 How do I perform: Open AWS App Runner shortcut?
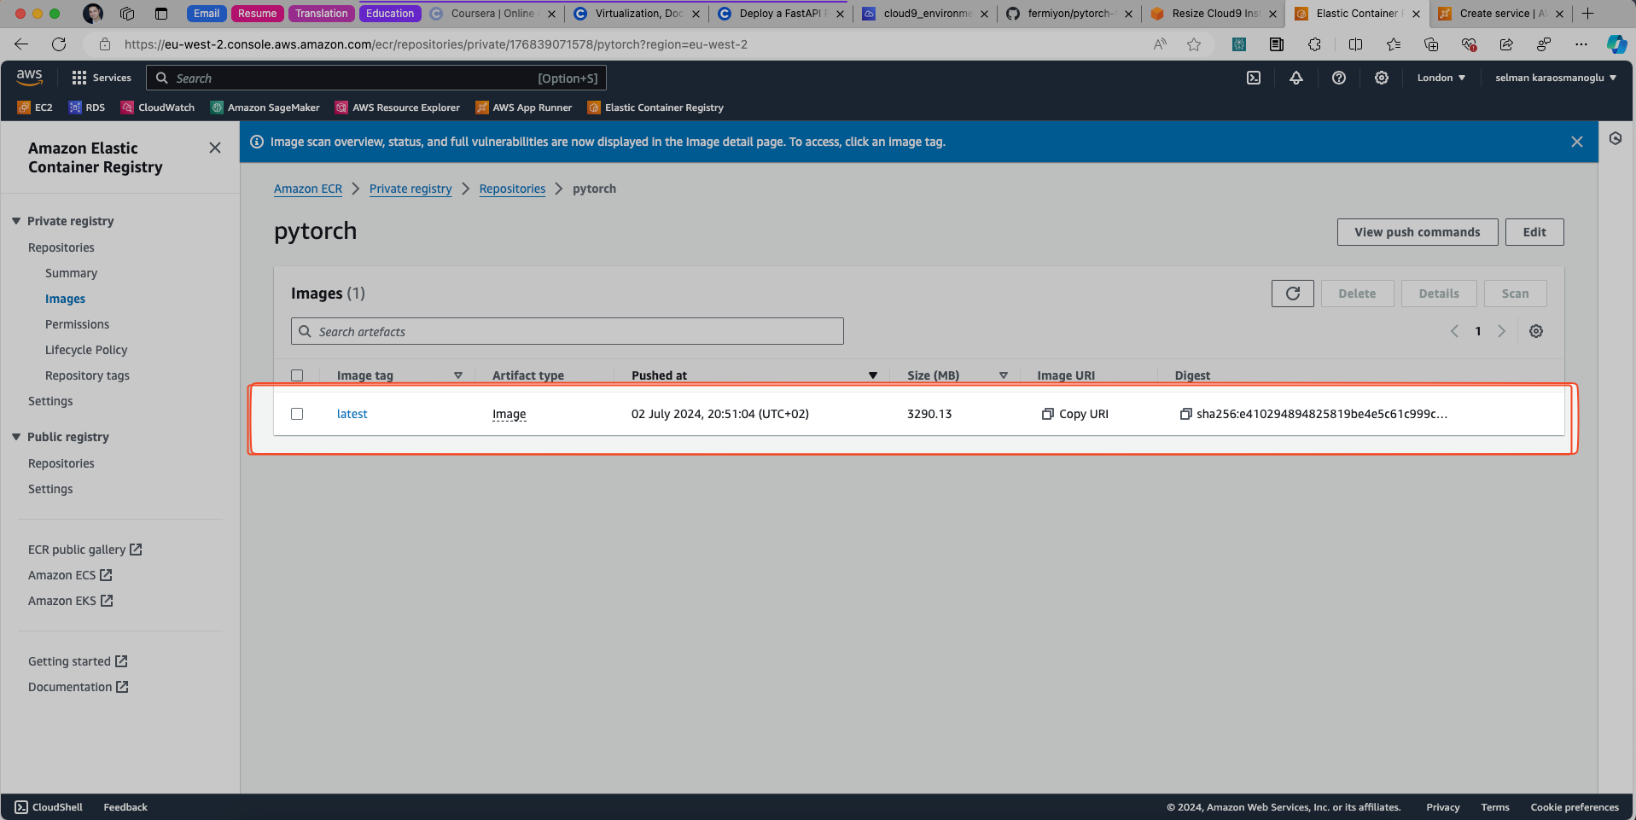(524, 108)
